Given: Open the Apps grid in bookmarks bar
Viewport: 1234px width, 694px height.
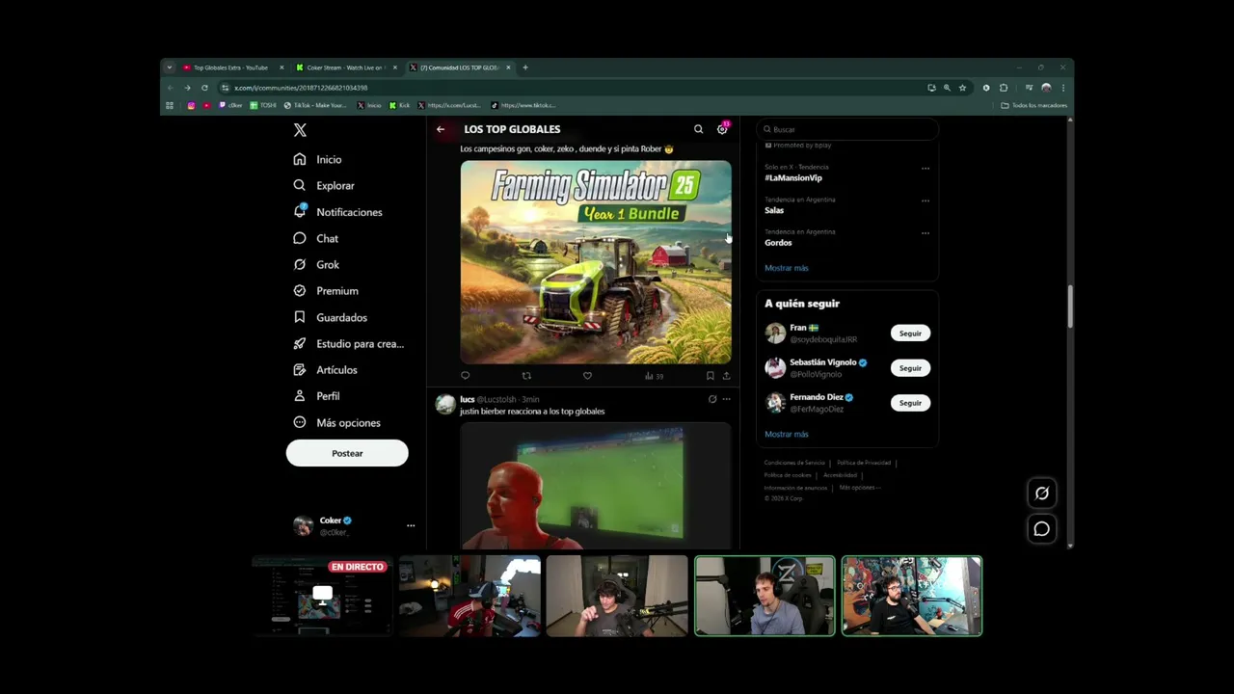Looking at the screenshot, I should (170, 105).
